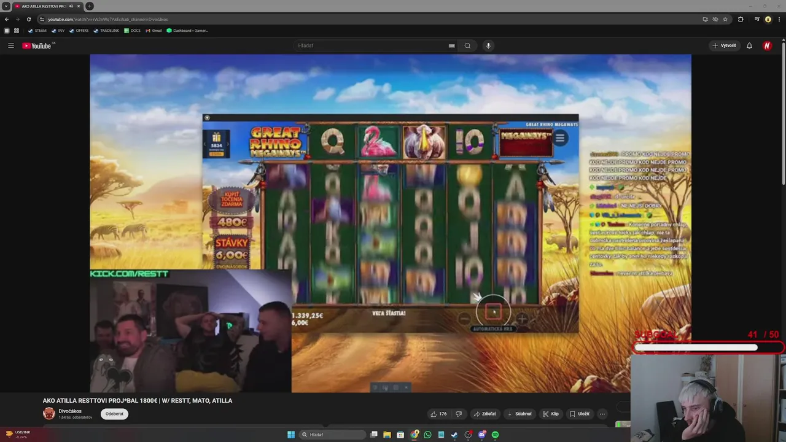Open the Chrome three-dot menu
The width and height of the screenshot is (786, 442).
click(x=779, y=19)
